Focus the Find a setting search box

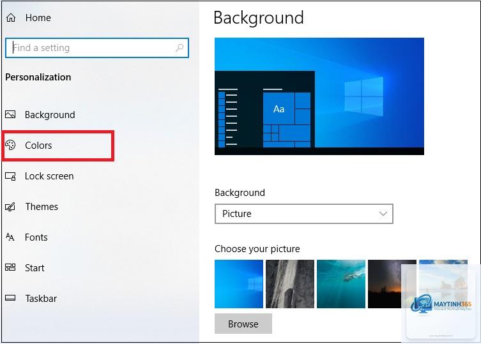tap(97, 48)
